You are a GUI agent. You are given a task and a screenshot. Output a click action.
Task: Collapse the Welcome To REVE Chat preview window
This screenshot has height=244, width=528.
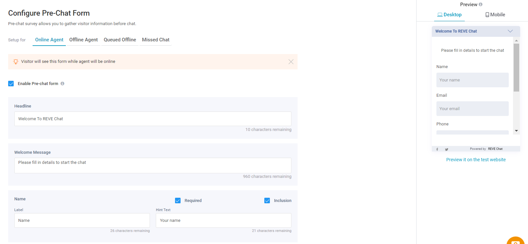coord(510,31)
